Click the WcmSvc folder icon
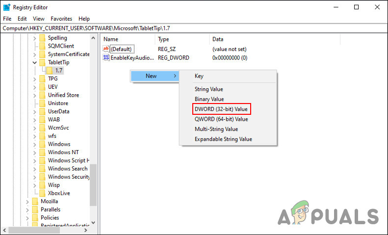This screenshot has width=388, height=235. coord(42,128)
